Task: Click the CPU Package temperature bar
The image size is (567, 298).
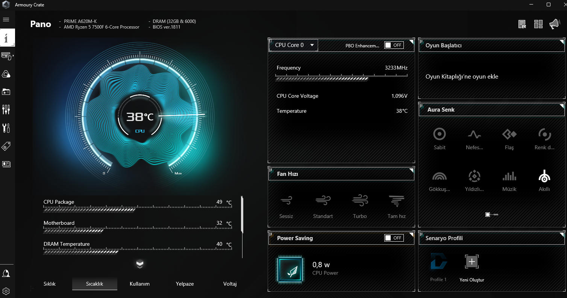Action: coord(138,209)
